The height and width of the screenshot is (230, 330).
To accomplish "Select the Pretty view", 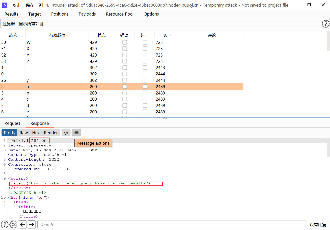I will click(10, 133).
